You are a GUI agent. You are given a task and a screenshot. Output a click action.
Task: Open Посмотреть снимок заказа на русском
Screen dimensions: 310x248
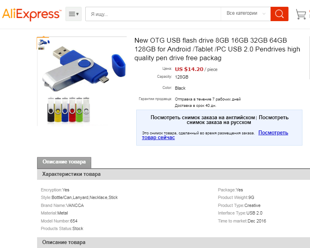click(x=237, y=120)
